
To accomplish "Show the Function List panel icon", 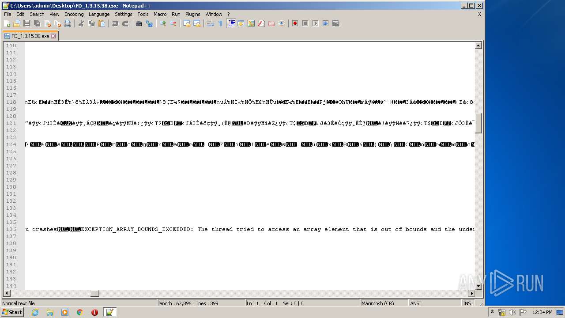I will point(261,23).
